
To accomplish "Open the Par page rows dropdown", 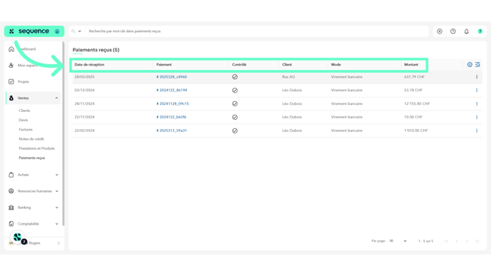I will pyautogui.click(x=398, y=241).
